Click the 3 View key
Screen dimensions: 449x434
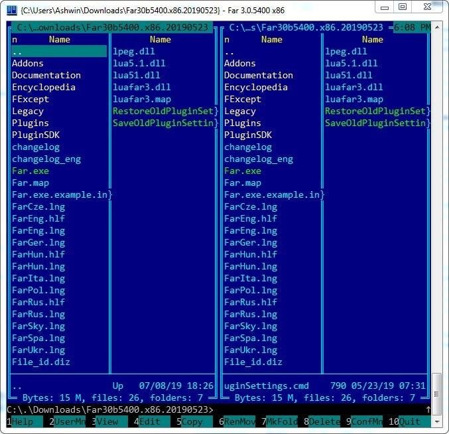109,421
